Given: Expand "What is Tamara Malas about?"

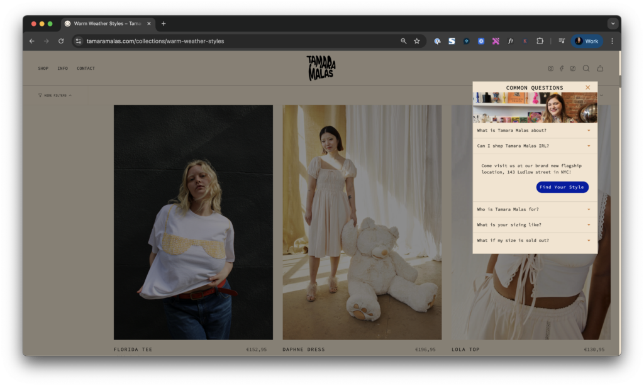Looking at the screenshot, I should (535, 131).
